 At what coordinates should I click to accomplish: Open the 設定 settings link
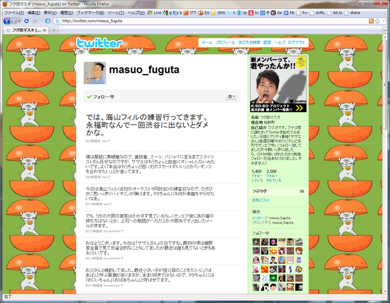pos(267,43)
